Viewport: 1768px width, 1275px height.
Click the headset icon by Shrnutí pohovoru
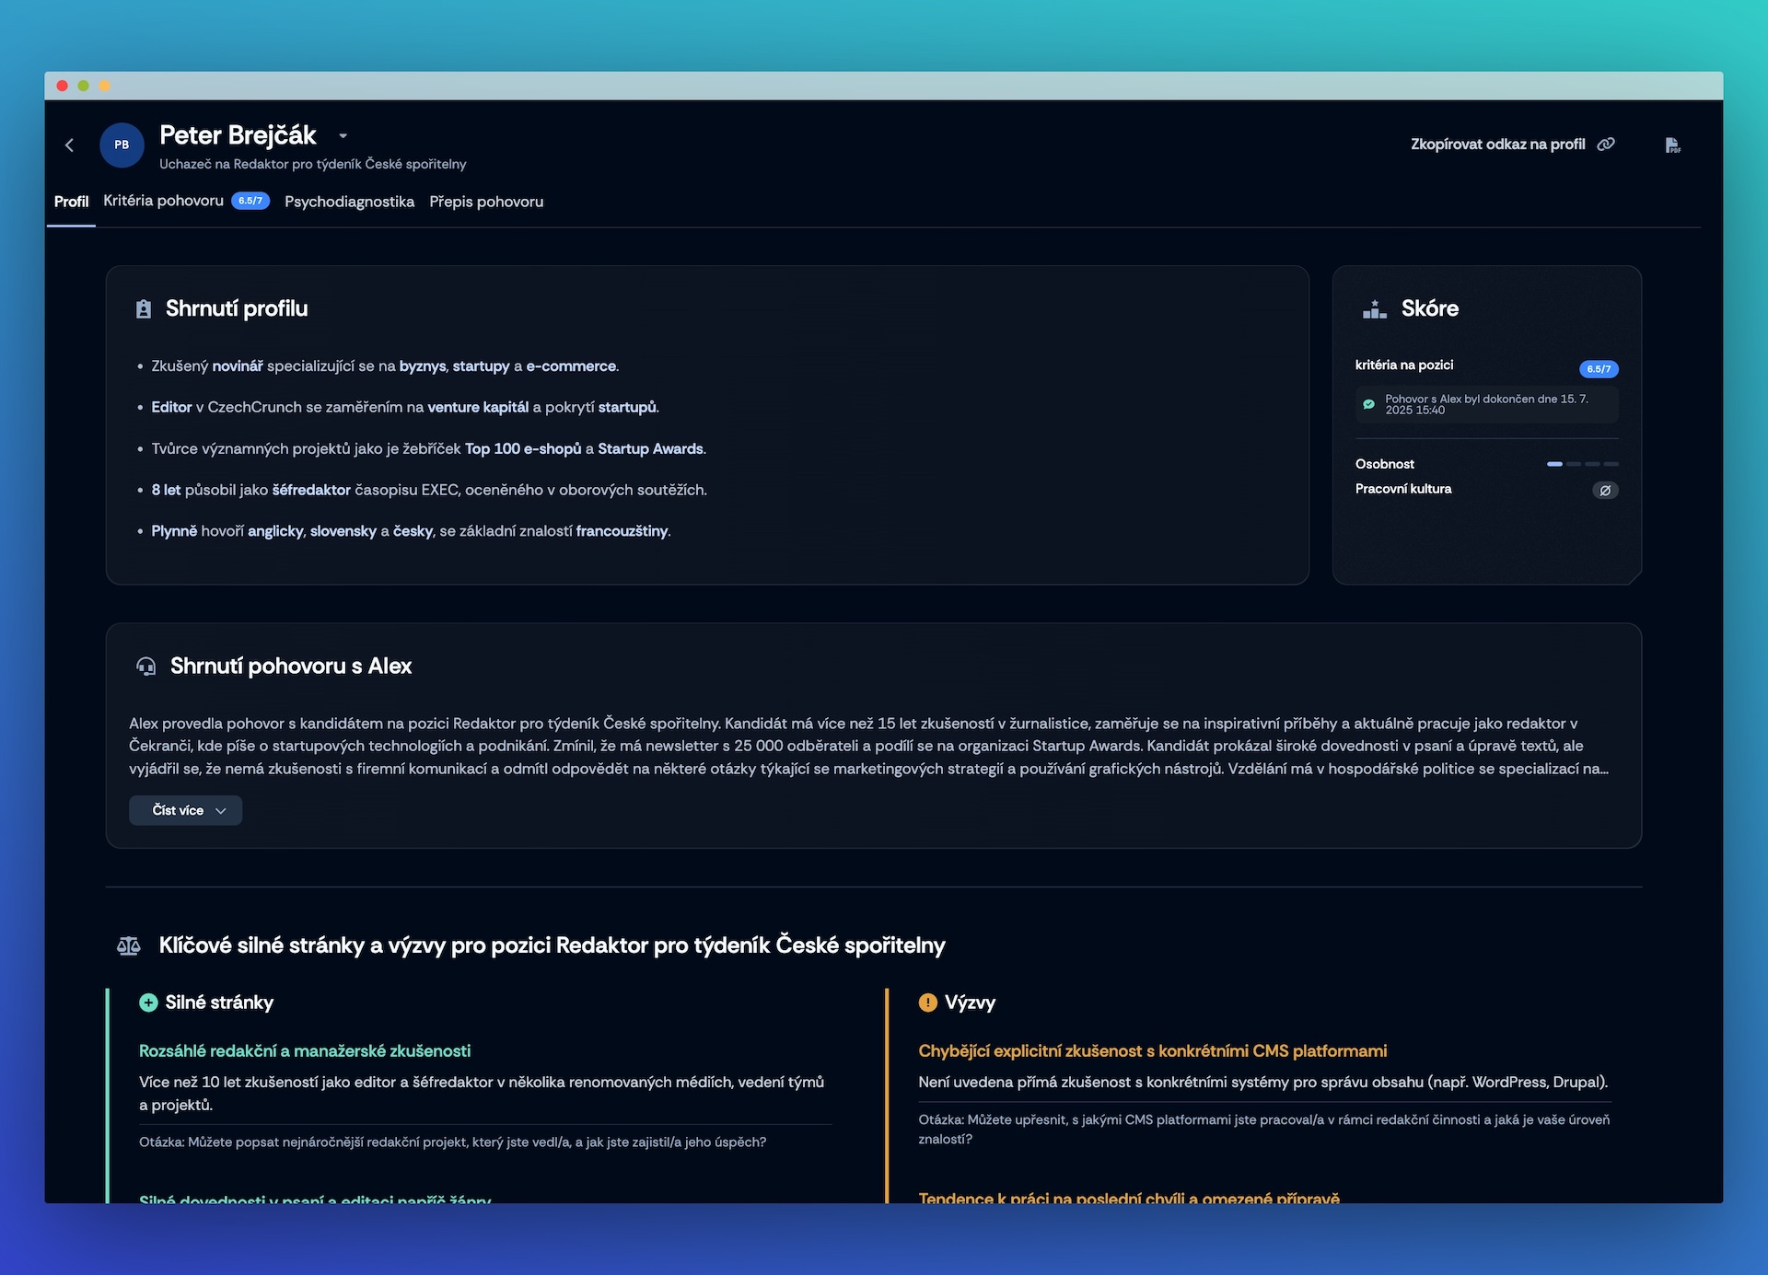click(145, 666)
